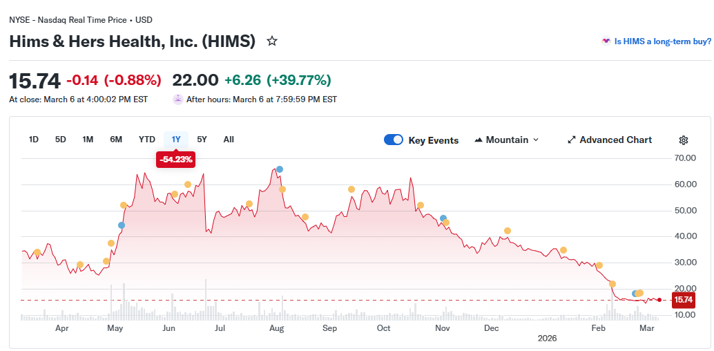Click the blue event marker in early May
714x351 pixels.
coord(121,225)
